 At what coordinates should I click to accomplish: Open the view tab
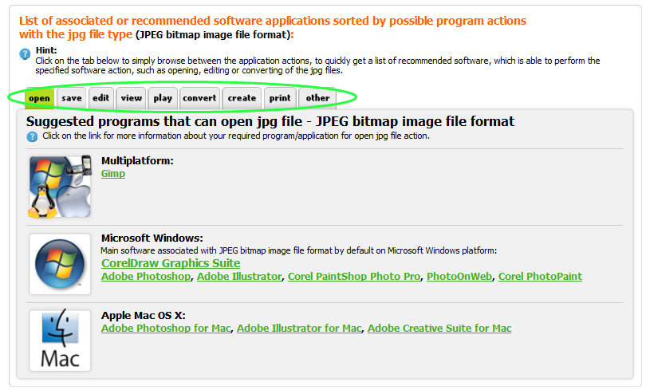[x=131, y=98]
